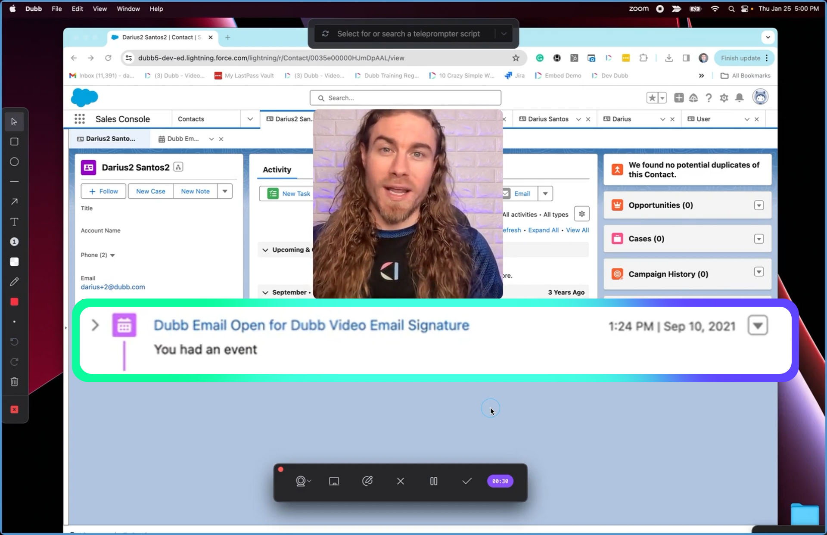Open the Salesforce notifications bell
The width and height of the screenshot is (827, 535).
[740, 98]
